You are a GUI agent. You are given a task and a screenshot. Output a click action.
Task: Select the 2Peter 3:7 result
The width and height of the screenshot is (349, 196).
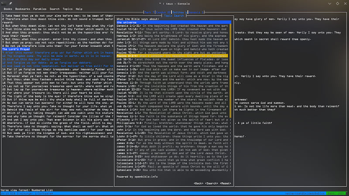tap(172, 79)
